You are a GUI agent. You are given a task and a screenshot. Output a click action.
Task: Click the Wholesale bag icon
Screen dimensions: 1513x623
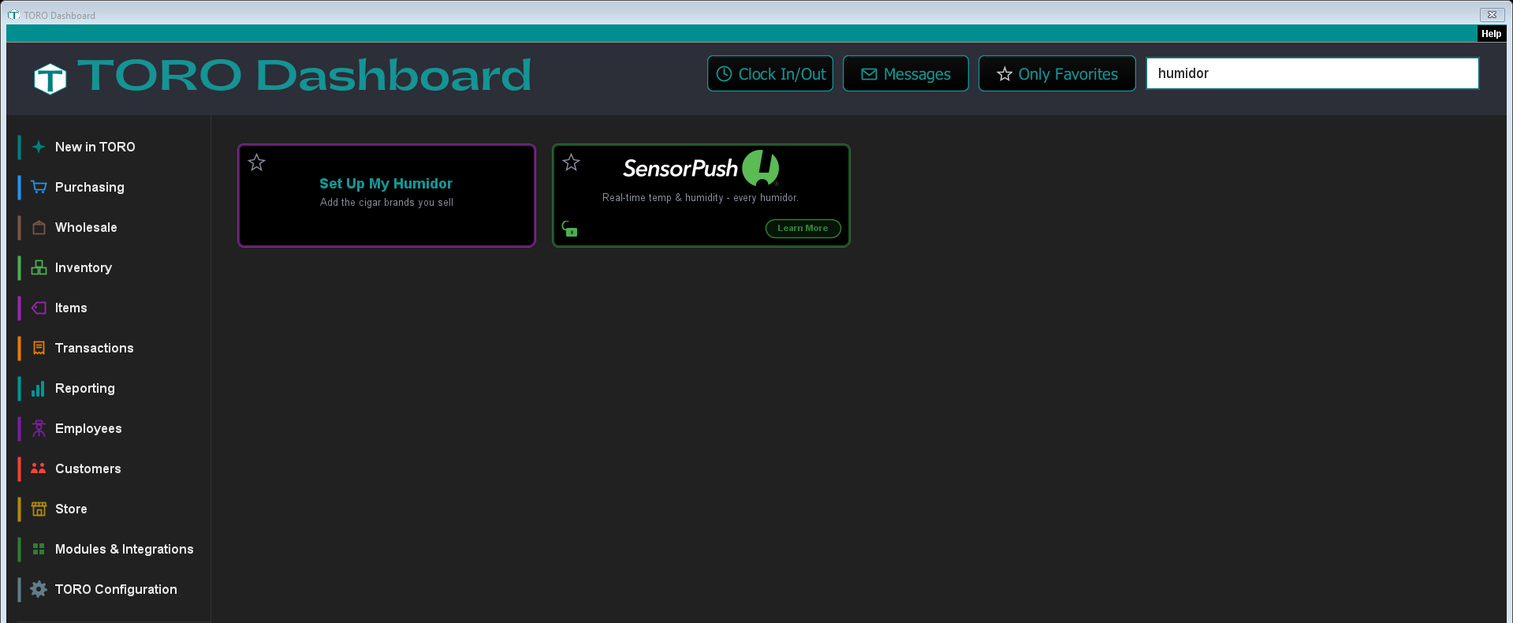tap(39, 227)
